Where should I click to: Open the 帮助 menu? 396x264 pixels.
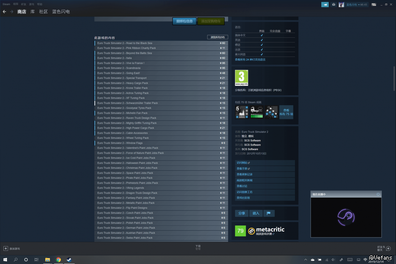pyautogui.click(x=40, y=4)
